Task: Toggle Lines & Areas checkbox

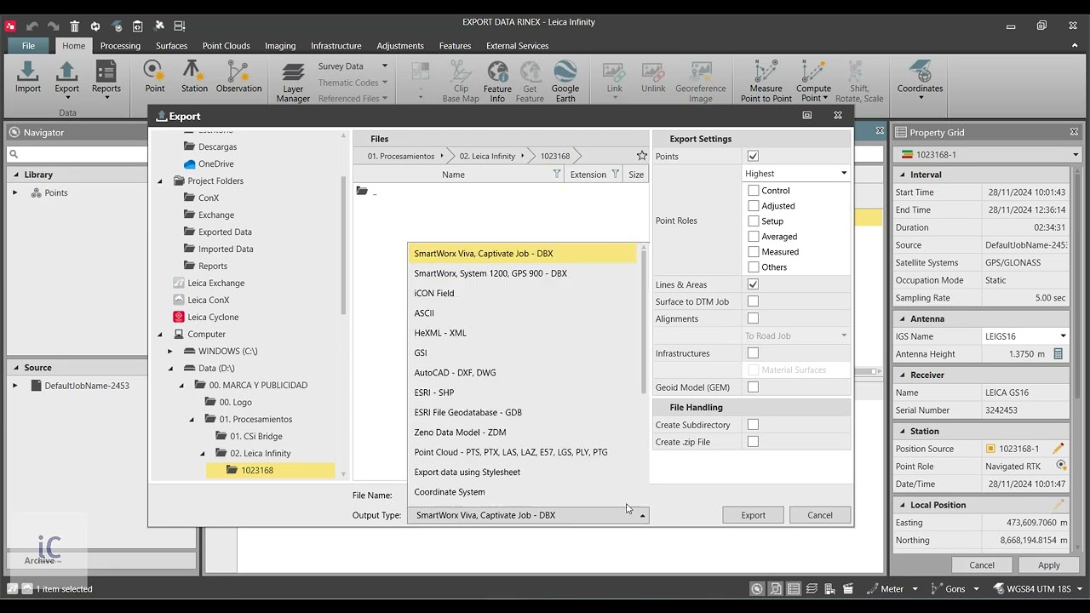Action: (x=753, y=284)
